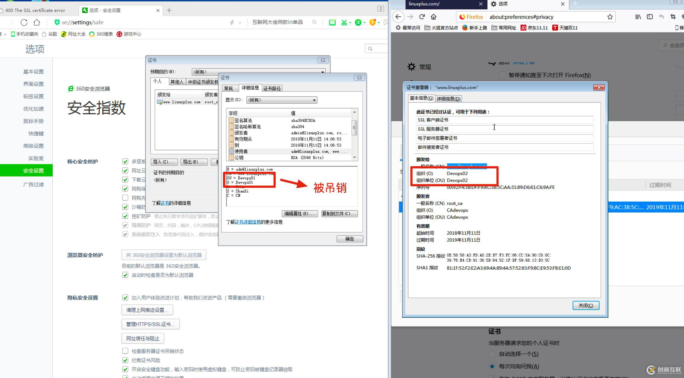Image resolution: width=684 pixels, height=378 pixels.
Task: Click the Firefox screenshot crop icon
Action: pyautogui.click(x=673, y=17)
